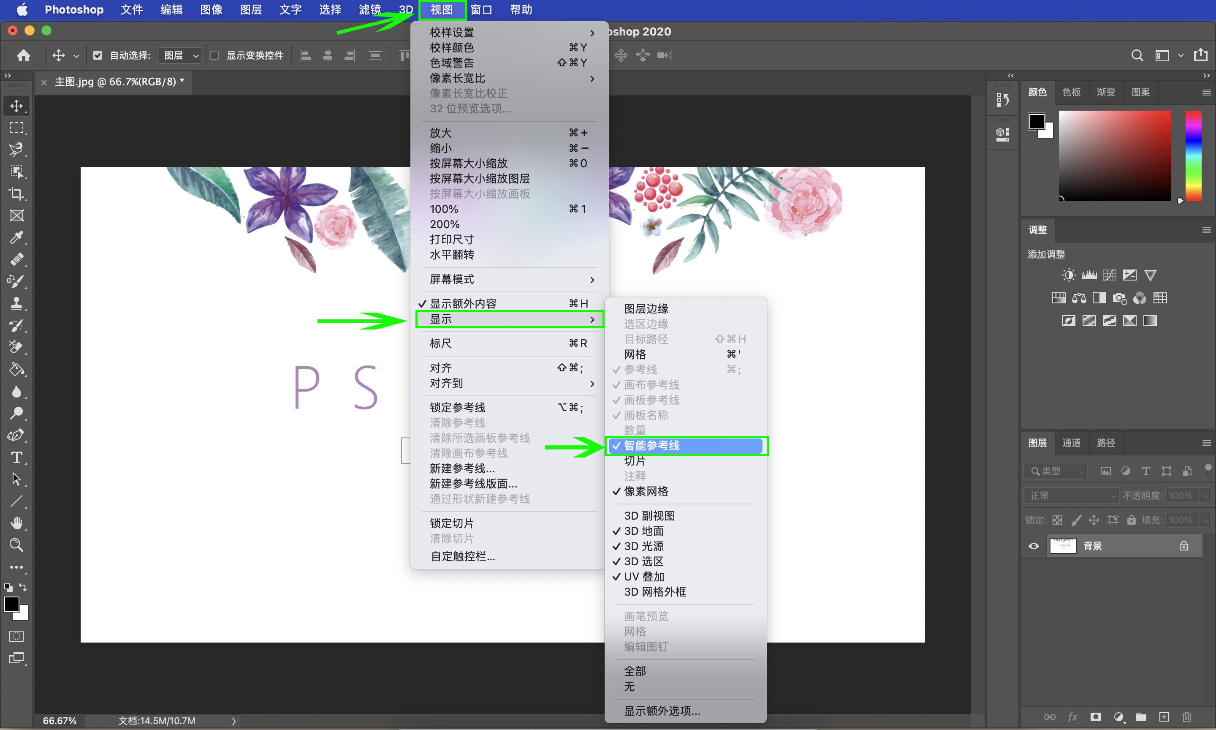Select the Pen tool

pos(17,435)
